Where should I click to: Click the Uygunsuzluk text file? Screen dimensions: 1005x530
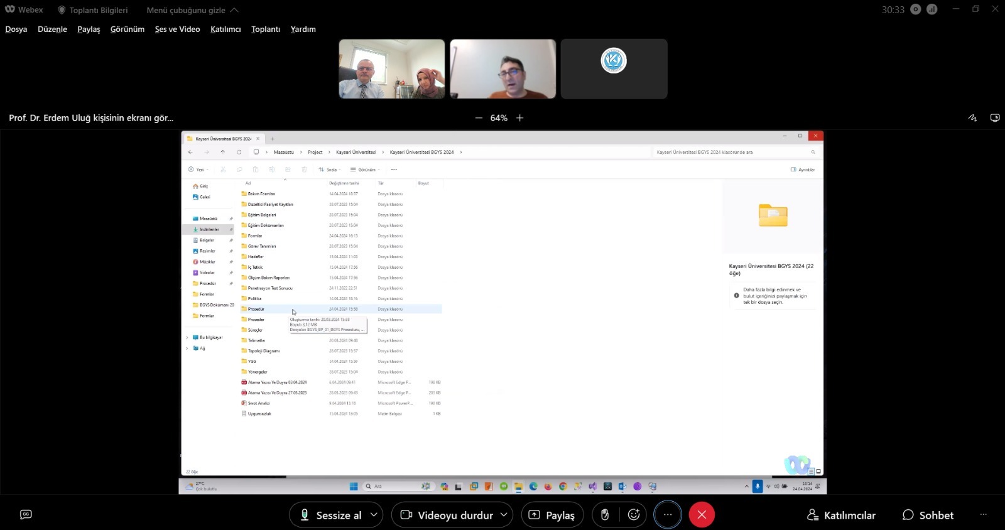256,414
